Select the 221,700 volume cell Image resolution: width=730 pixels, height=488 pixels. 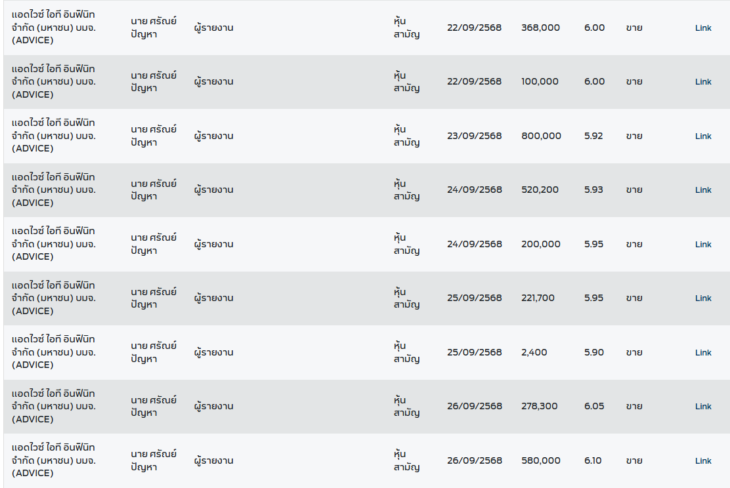pos(538,298)
